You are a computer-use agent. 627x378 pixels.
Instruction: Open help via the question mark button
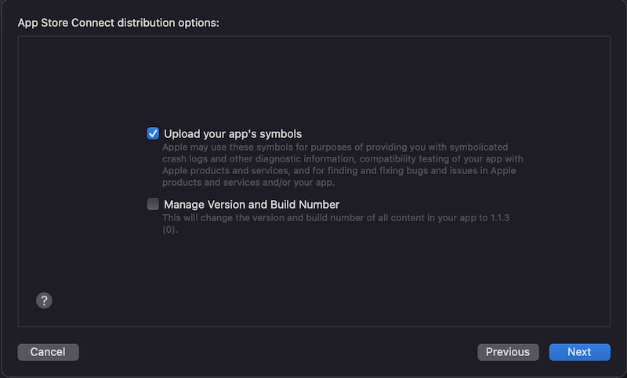pyautogui.click(x=44, y=300)
